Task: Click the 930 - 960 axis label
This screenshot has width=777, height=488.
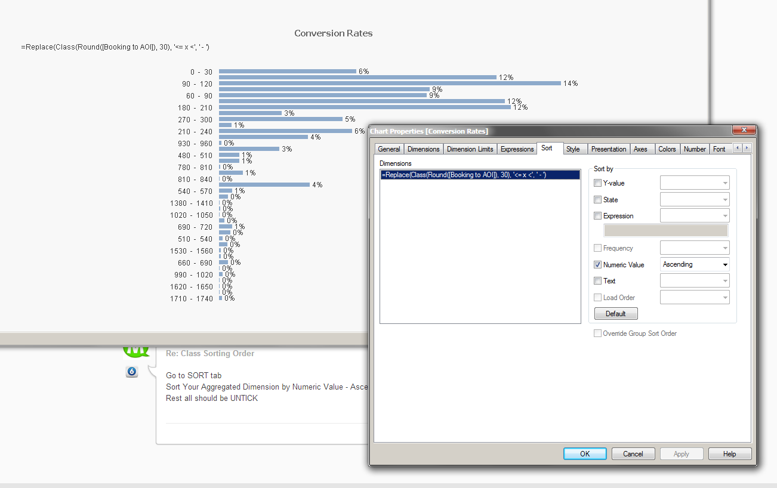Action: coord(195,144)
